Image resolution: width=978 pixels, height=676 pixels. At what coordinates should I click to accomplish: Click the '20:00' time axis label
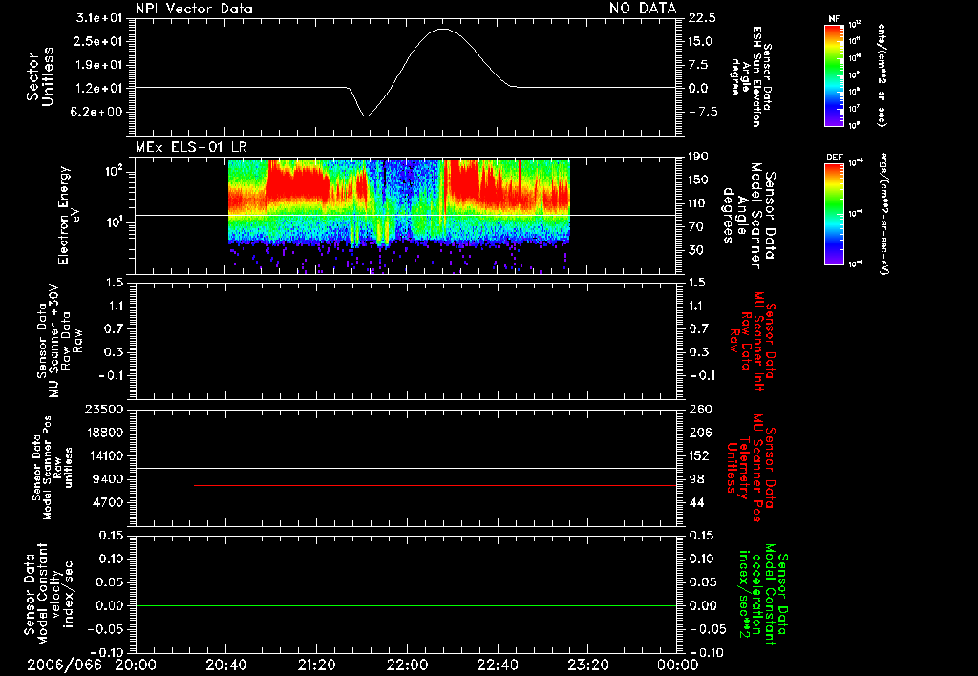(x=136, y=665)
